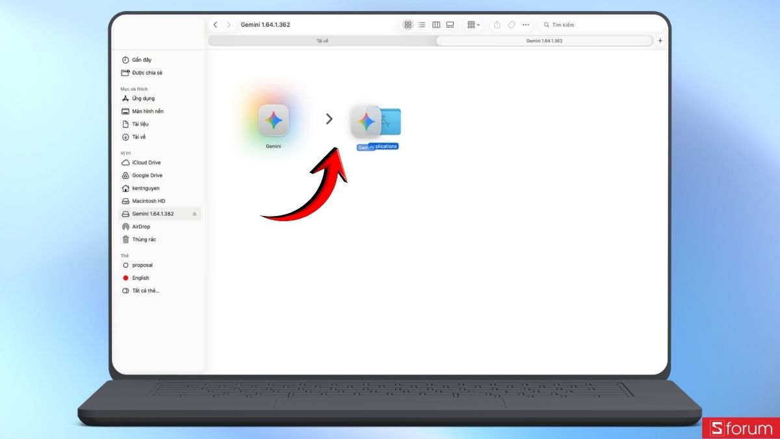Open Màn hình nền in the sidebar

point(161,111)
